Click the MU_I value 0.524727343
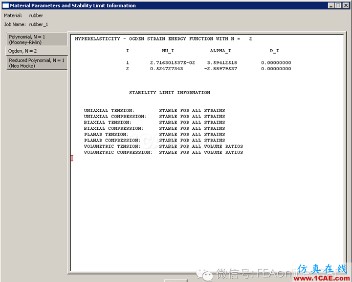 [167, 69]
